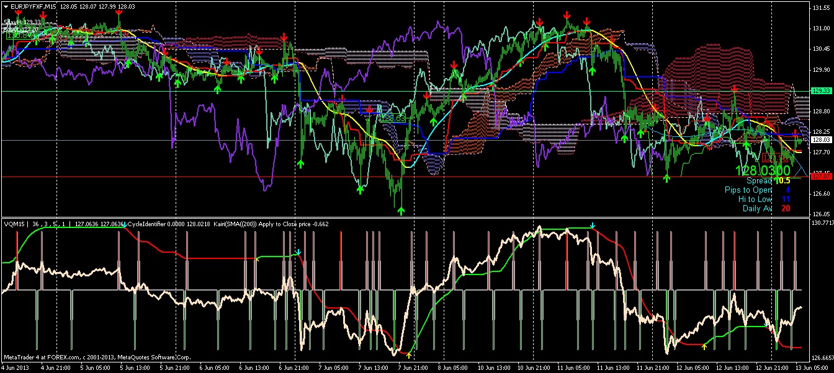Click the triangle beside EURJPYFXF,M15 title

[6, 8]
